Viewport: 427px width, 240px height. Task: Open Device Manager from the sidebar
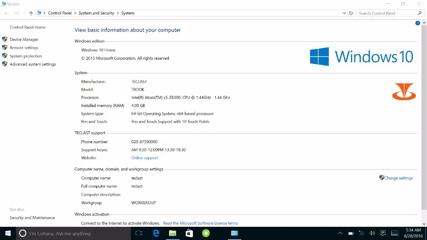pyautogui.click(x=24, y=39)
